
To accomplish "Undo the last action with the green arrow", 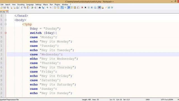I will pos(32,8).
